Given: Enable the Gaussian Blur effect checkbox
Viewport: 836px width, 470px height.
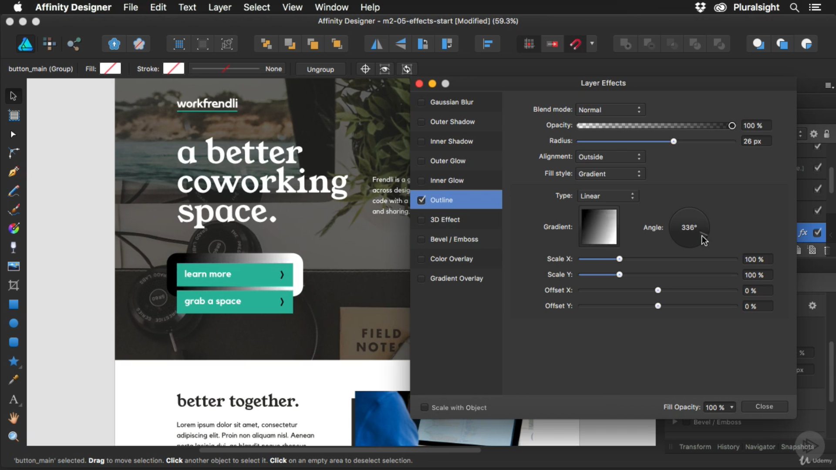Looking at the screenshot, I should 421,102.
